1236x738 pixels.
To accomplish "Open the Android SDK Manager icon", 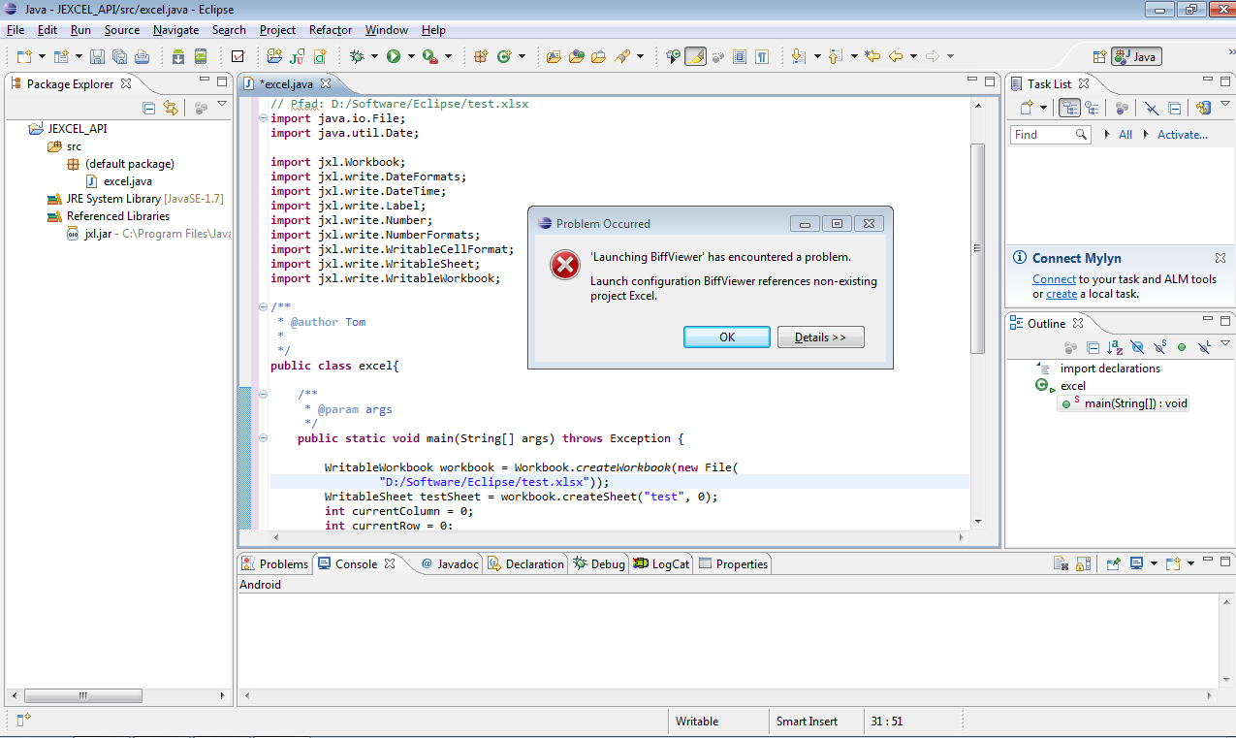I will point(177,56).
